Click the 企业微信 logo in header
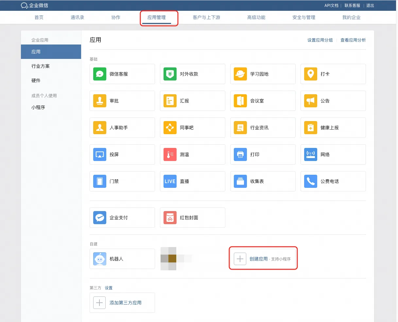Image resolution: width=398 pixels, height=322 pixels. pyautogui.click(x=34, y=5)
